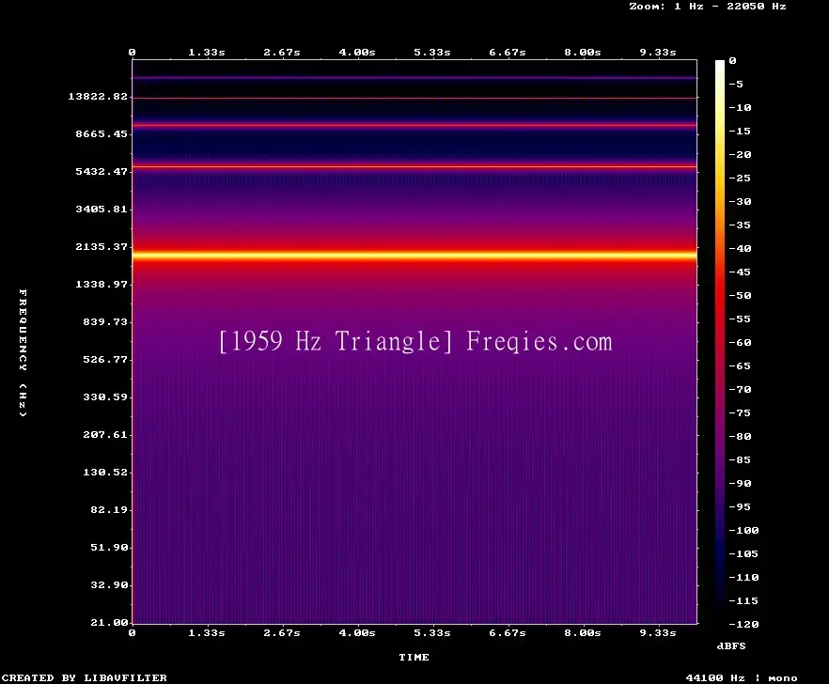829x684 pixels.
Task: Select the 51.90 frequency axis label
Action: click(109, 547)
